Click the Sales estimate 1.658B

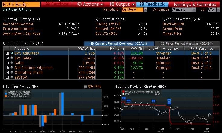(x=89, y=63)
